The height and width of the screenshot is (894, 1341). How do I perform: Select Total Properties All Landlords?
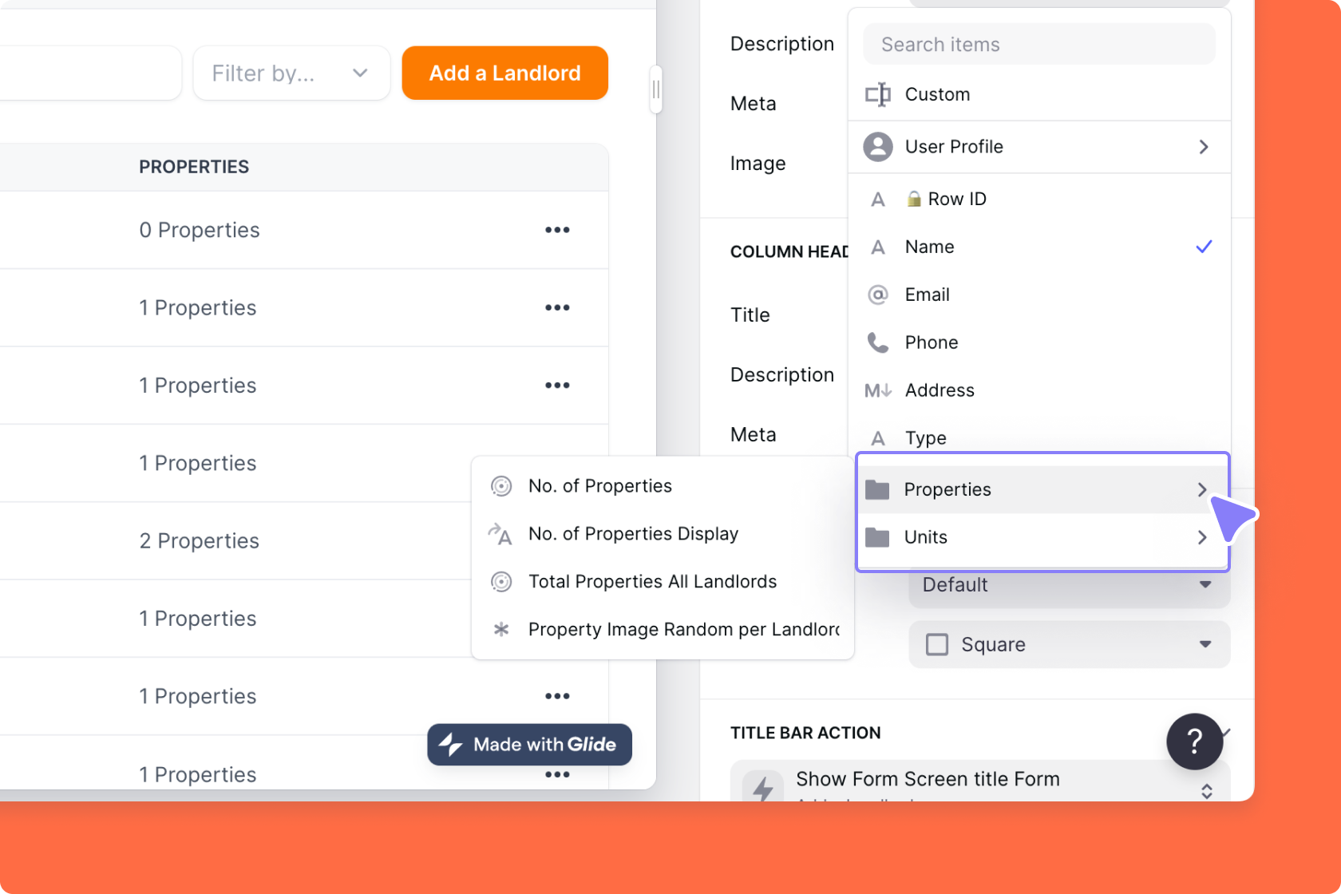pyautogui.click(x=652, y=582)
